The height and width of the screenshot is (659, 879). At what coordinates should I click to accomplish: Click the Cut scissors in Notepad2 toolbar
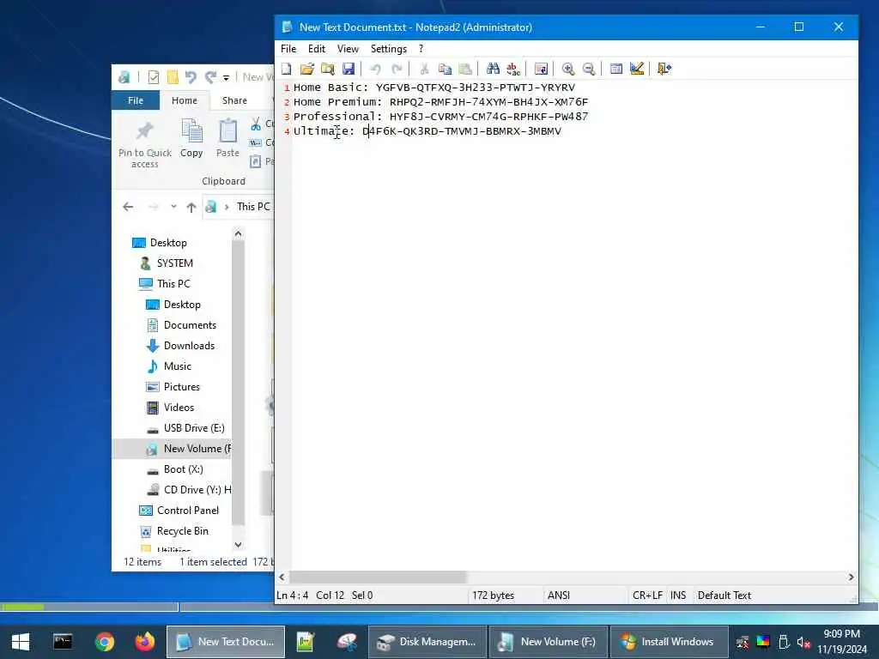pos(424,69)
